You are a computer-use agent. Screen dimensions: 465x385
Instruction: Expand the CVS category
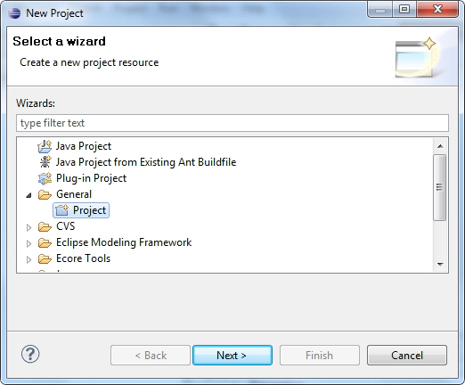[29, 227]
